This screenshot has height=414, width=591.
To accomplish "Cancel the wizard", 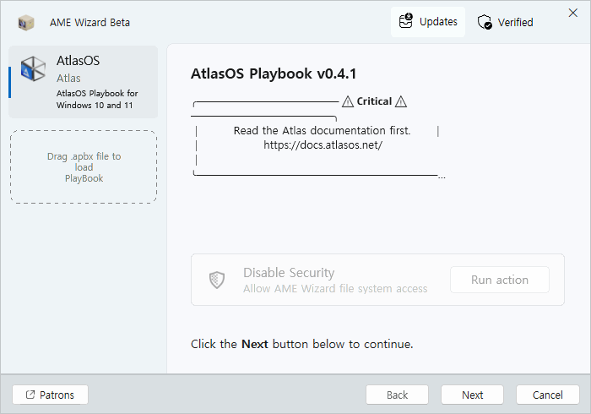I will pyautogui.click(x=547, y=395).
